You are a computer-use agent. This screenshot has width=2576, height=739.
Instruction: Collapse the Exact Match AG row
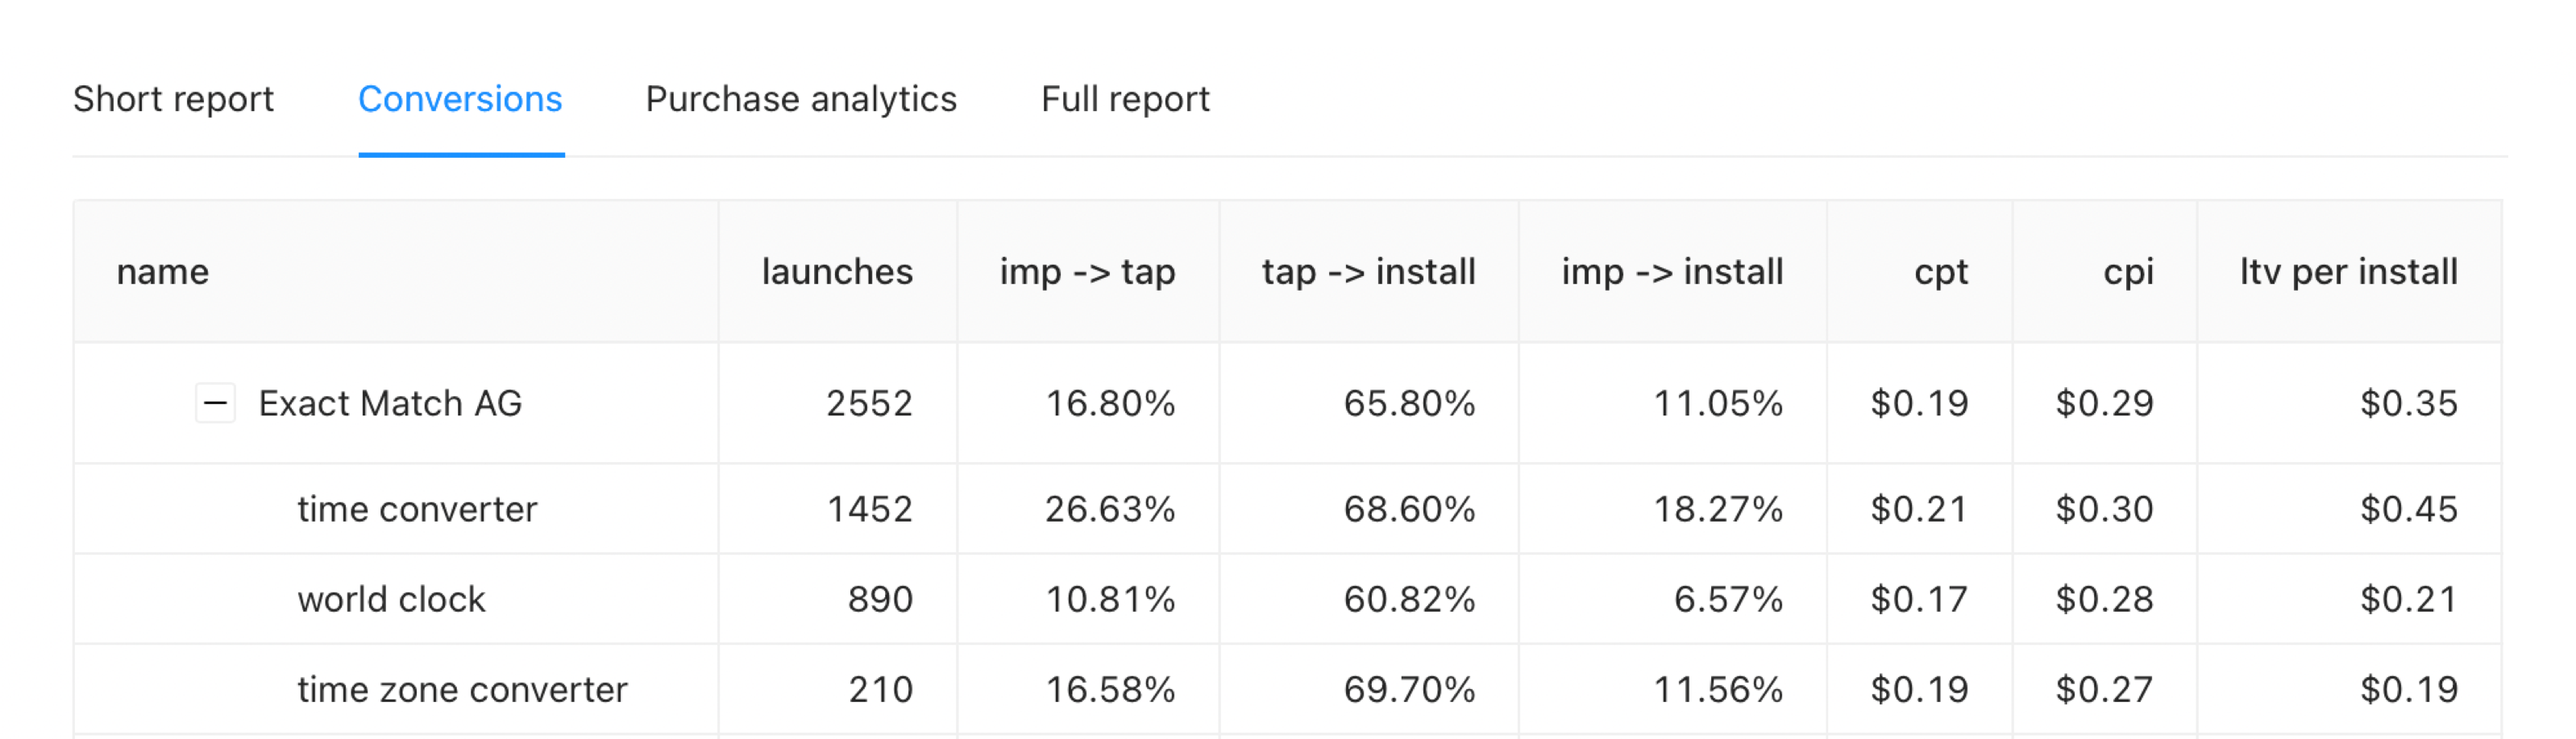point(215,403)
